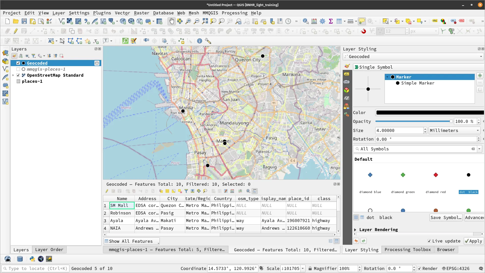Switch to the Labels tab in Layer Styling
Image resolution: width=485 pixels, height=273 pixels.
(x=347, y=74)
